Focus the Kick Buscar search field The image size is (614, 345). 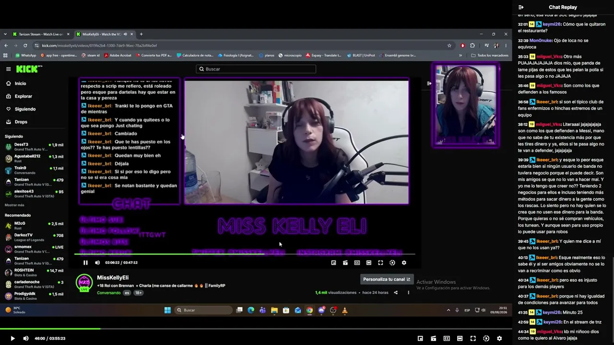(x=256, y=69)
